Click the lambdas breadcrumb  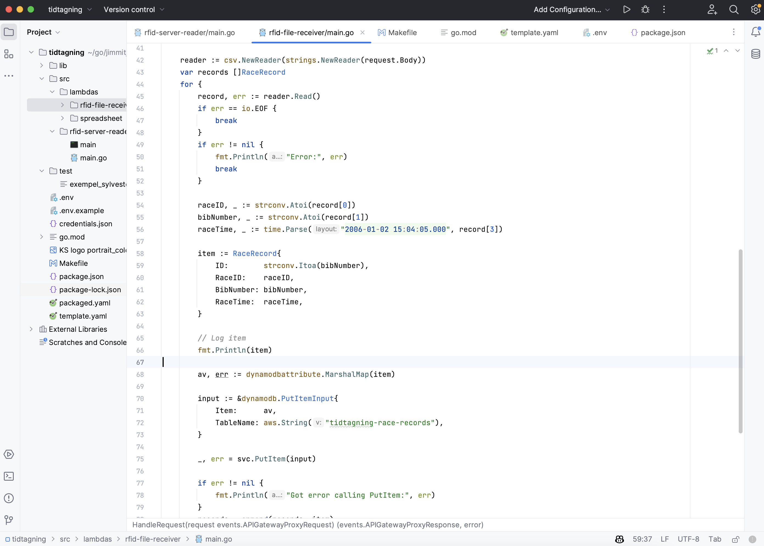coord(97,539)
